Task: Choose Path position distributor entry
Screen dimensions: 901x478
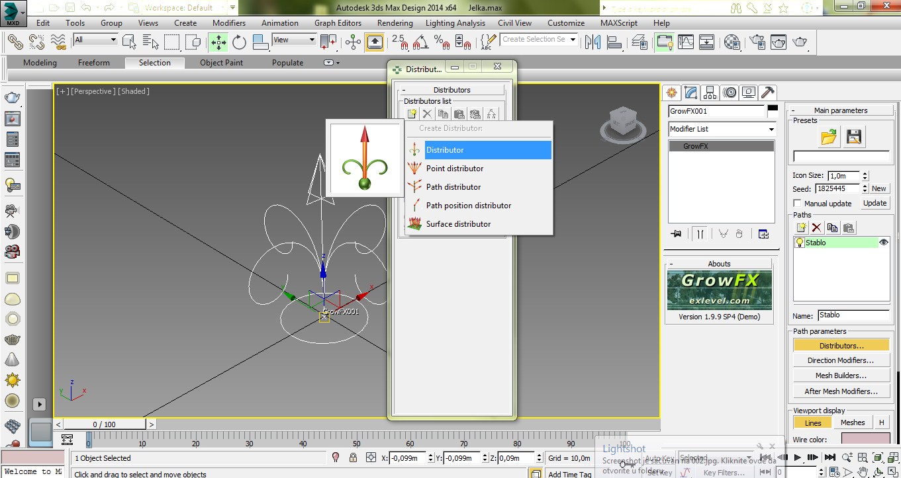Action: tap(479, 206)
